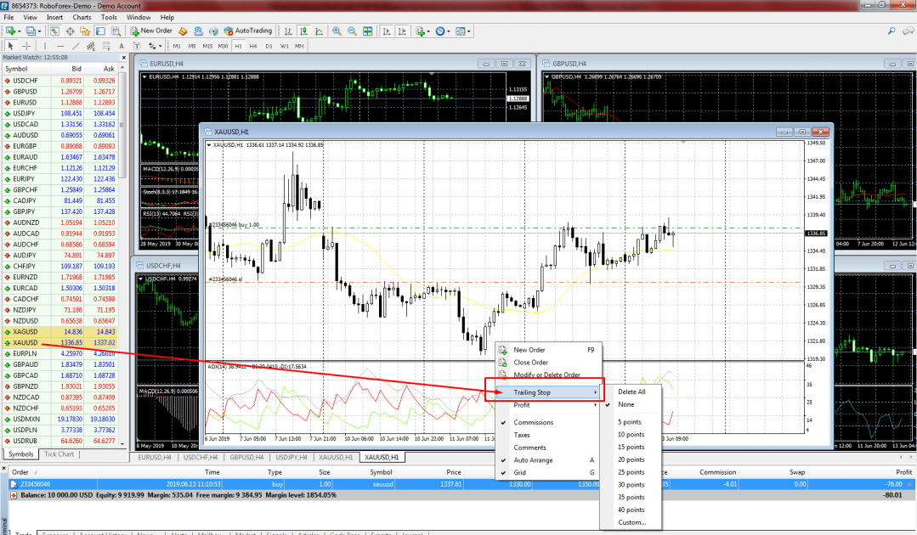Open the Tools menu
This screenshot has width=917, height=535.
(x=109, y=18)
